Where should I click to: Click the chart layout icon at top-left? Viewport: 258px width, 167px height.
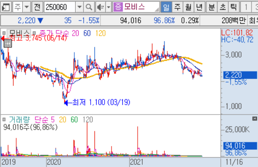click(x=6, y=7)
